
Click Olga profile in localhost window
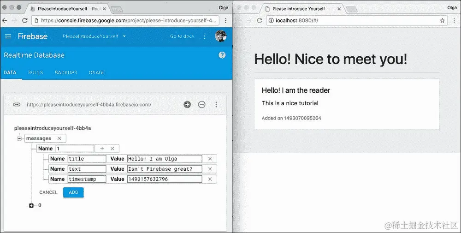point(452,8)
